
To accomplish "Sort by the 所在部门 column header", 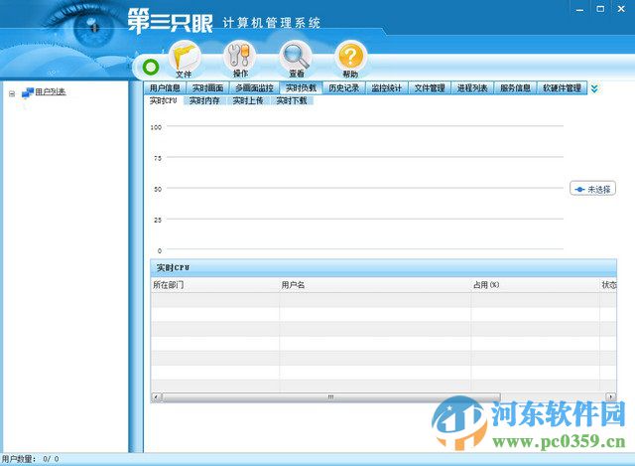I will (x=215, y=285).
